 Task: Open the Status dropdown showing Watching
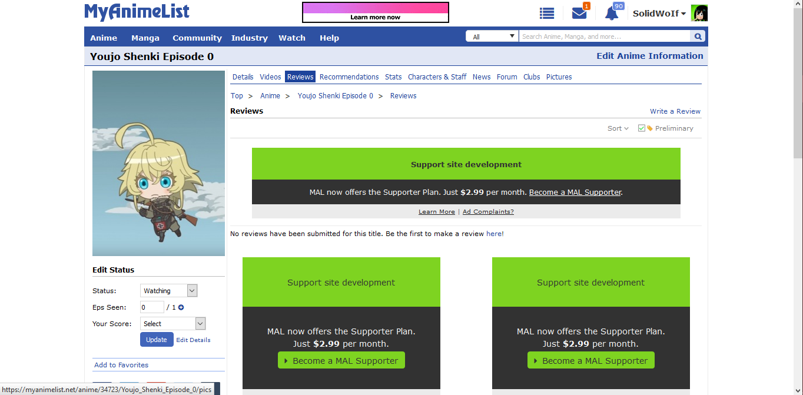[169, 291]
